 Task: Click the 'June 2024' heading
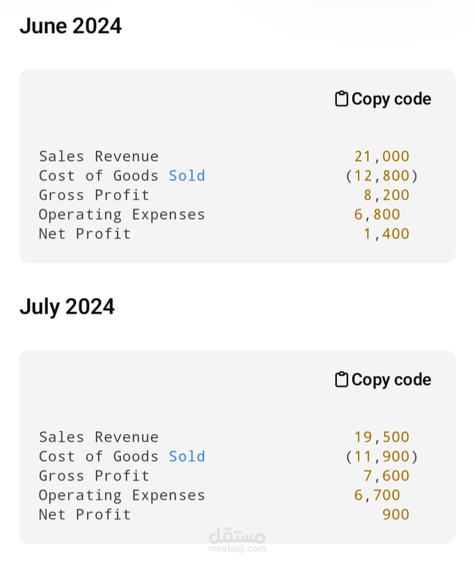[71, 26]
